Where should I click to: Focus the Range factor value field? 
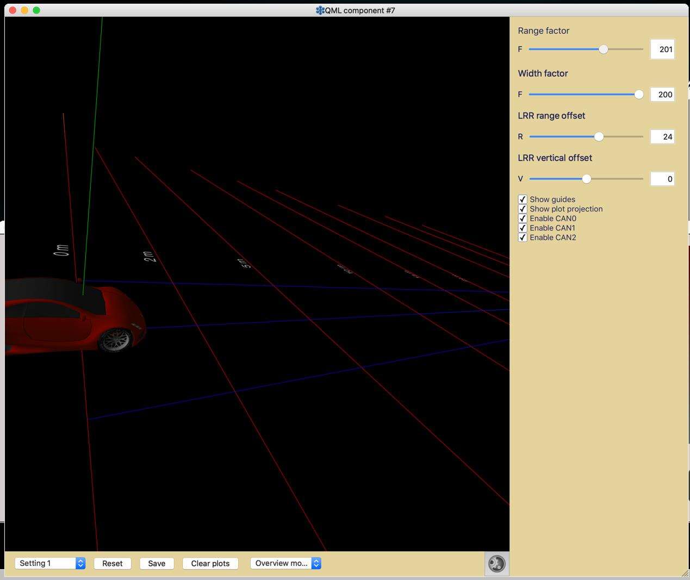pos(662,49)
